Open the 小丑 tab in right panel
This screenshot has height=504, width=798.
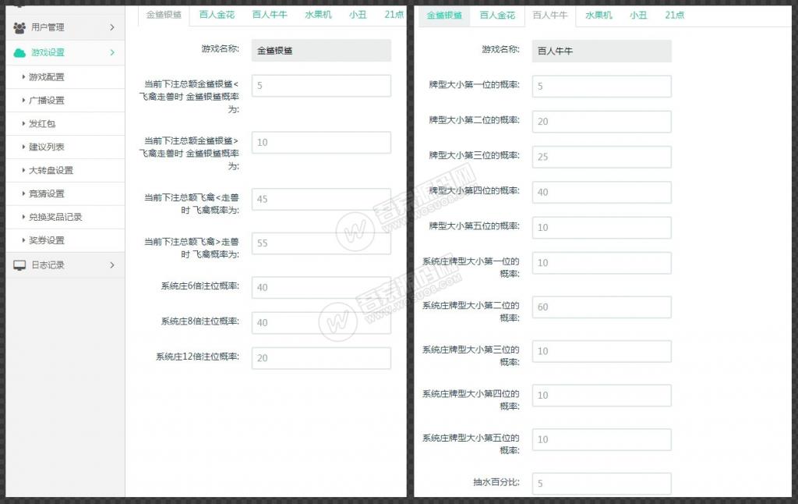click(637, 13)
